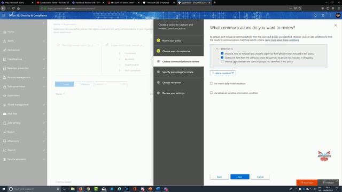This screenshot has height=192, width=342.
Task: Bookmark page with the star icon
Action: click(300, 9)
